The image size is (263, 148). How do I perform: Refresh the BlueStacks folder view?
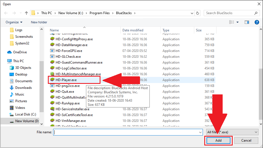(198, 13)
